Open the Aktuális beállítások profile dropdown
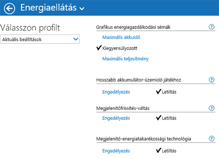 click(x=40, y=39)
